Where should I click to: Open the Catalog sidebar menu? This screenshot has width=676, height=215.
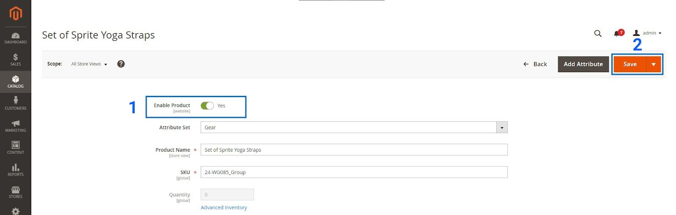tap(16, 82)
